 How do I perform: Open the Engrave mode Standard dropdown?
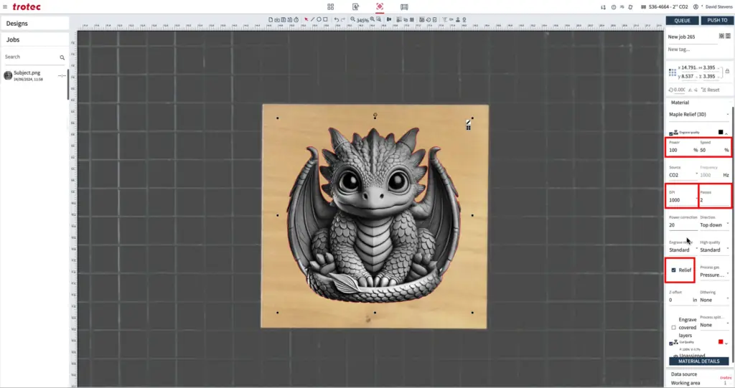[x=683, y=250]
